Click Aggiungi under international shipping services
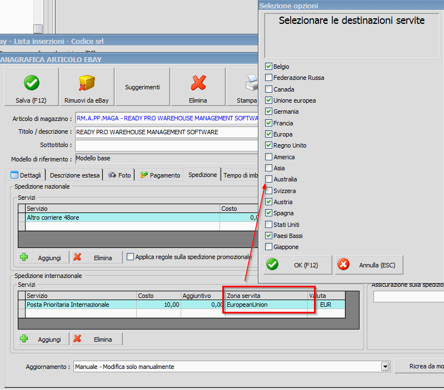The image size is (444, 390). point(43,339)
